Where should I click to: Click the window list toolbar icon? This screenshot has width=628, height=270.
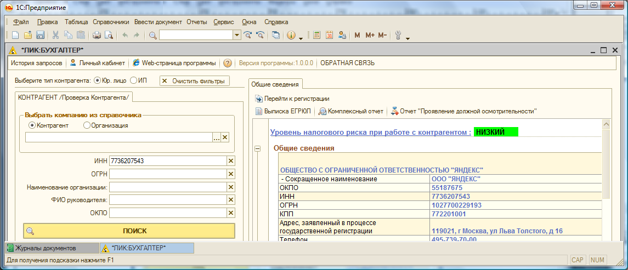276,35
